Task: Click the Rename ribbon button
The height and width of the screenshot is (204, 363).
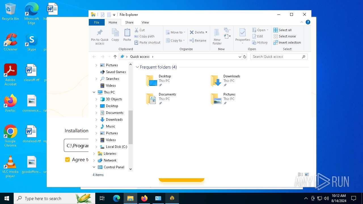Action: point(198,41)
